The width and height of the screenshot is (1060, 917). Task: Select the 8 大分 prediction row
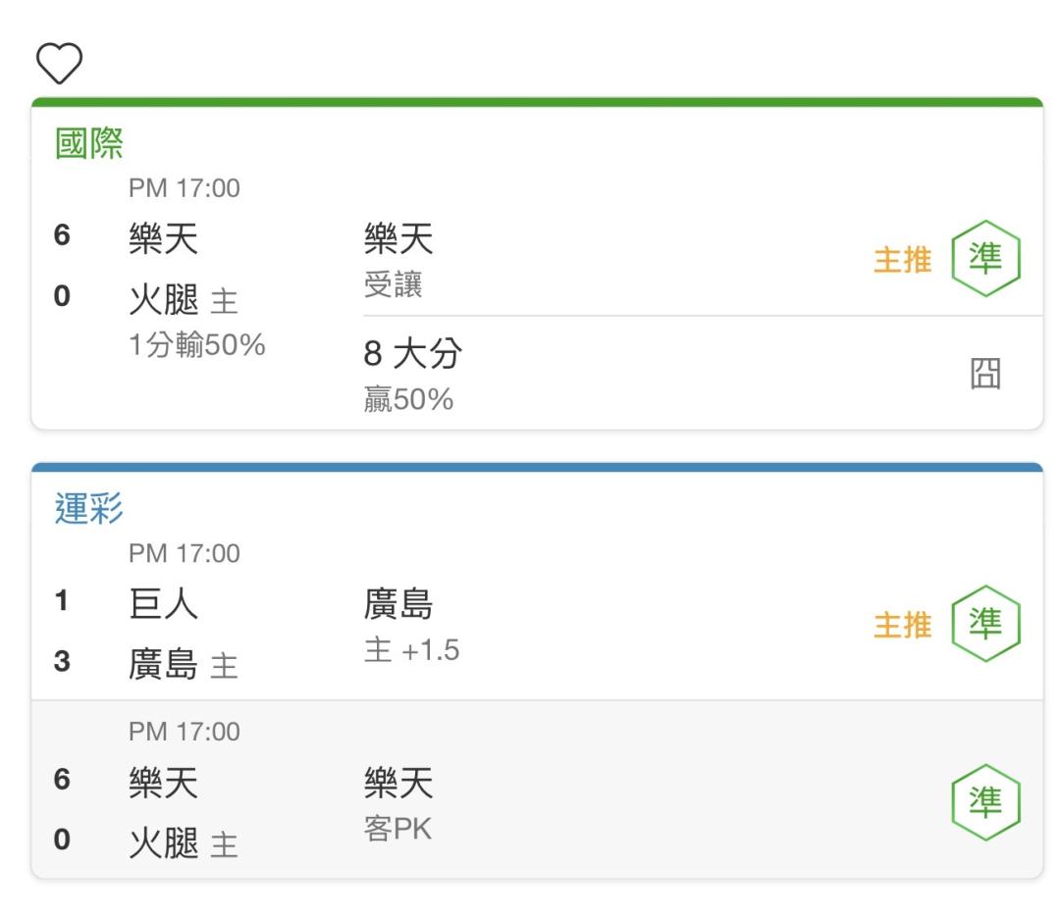(x=692, y=373)
